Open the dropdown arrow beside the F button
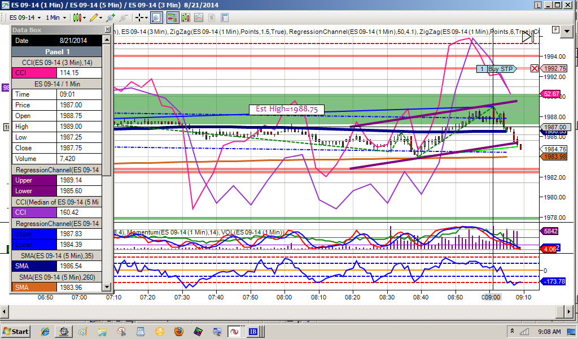Screen dimensions: 578x339 click(567, 31)
